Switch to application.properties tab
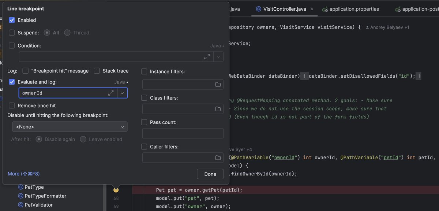Viewport: 439px width, 211px height. [350, 9]
